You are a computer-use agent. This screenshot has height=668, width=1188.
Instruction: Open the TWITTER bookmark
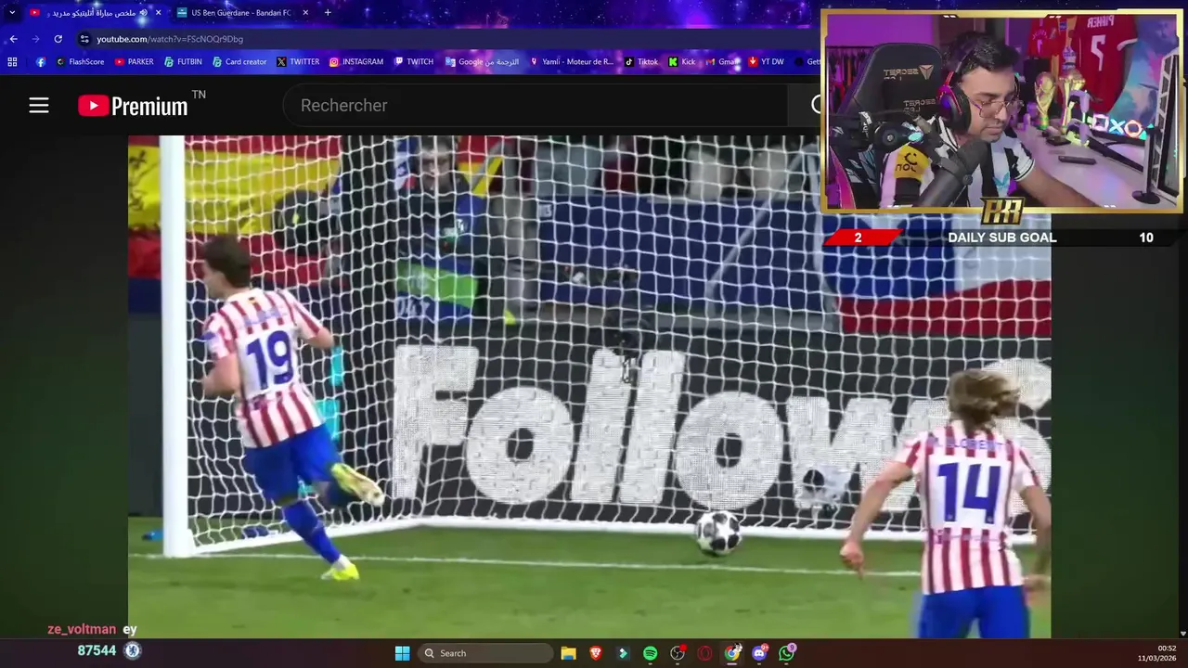[298, 62]
